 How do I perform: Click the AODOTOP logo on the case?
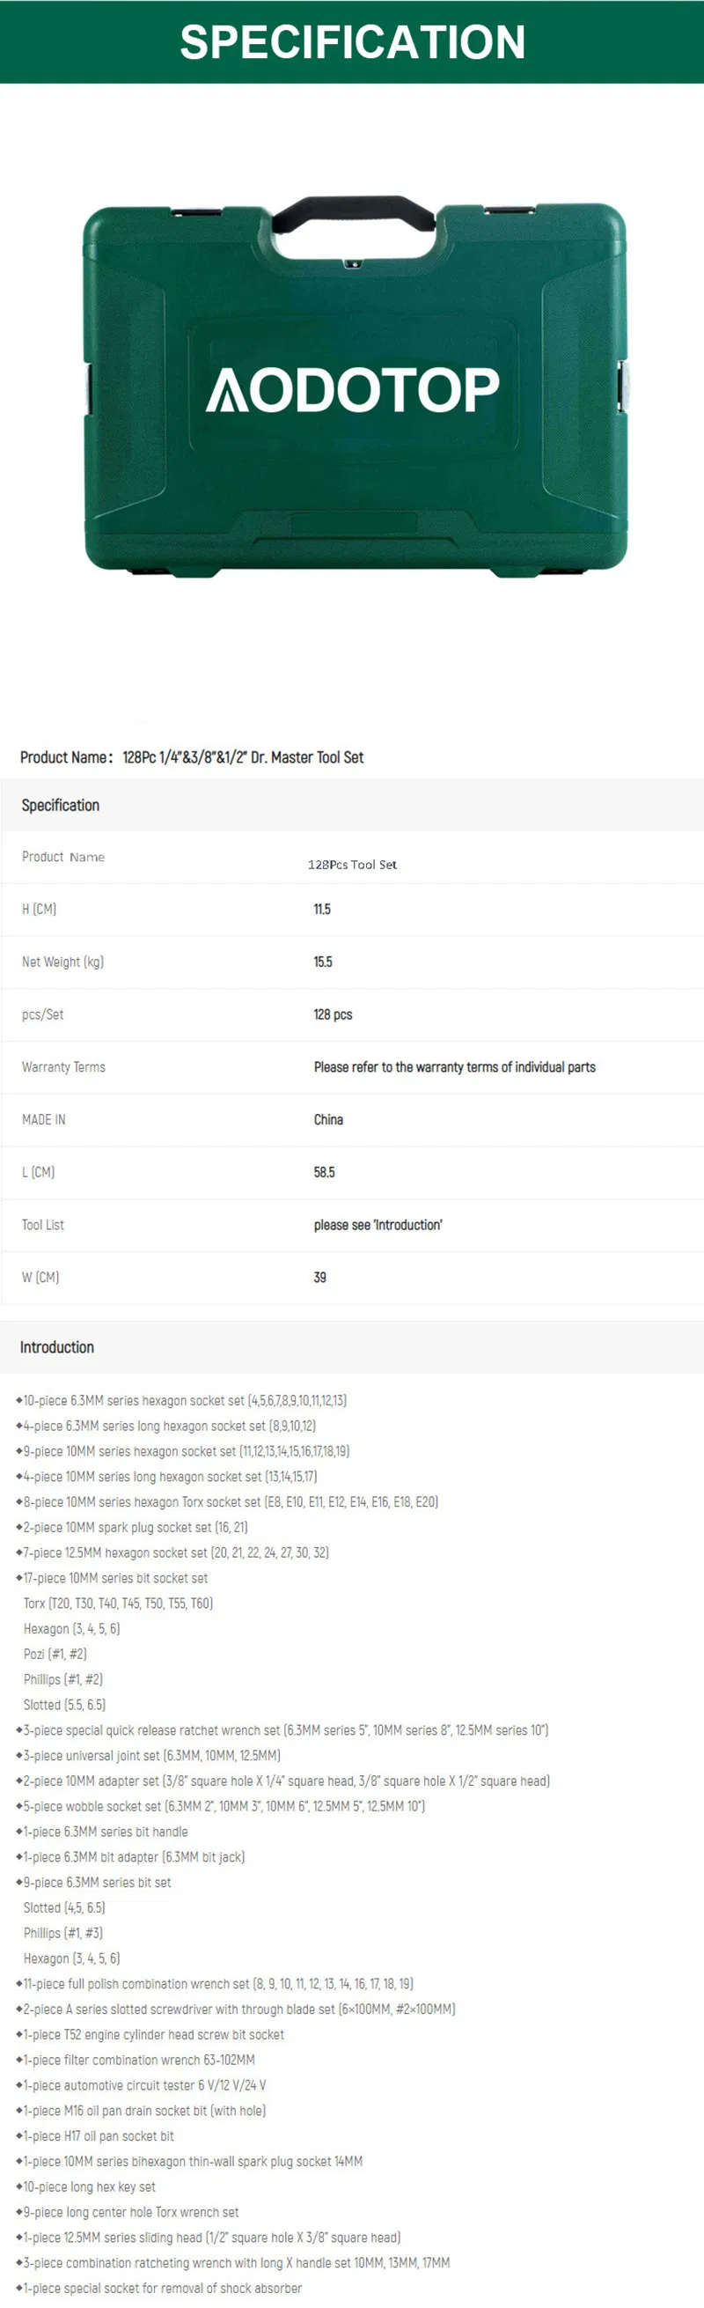pos(352,389)
